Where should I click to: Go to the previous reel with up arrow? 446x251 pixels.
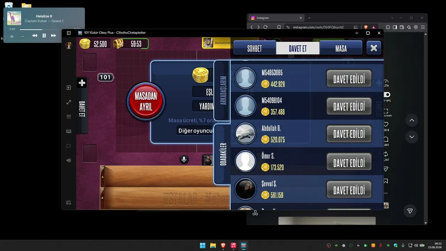click(412, 120)
